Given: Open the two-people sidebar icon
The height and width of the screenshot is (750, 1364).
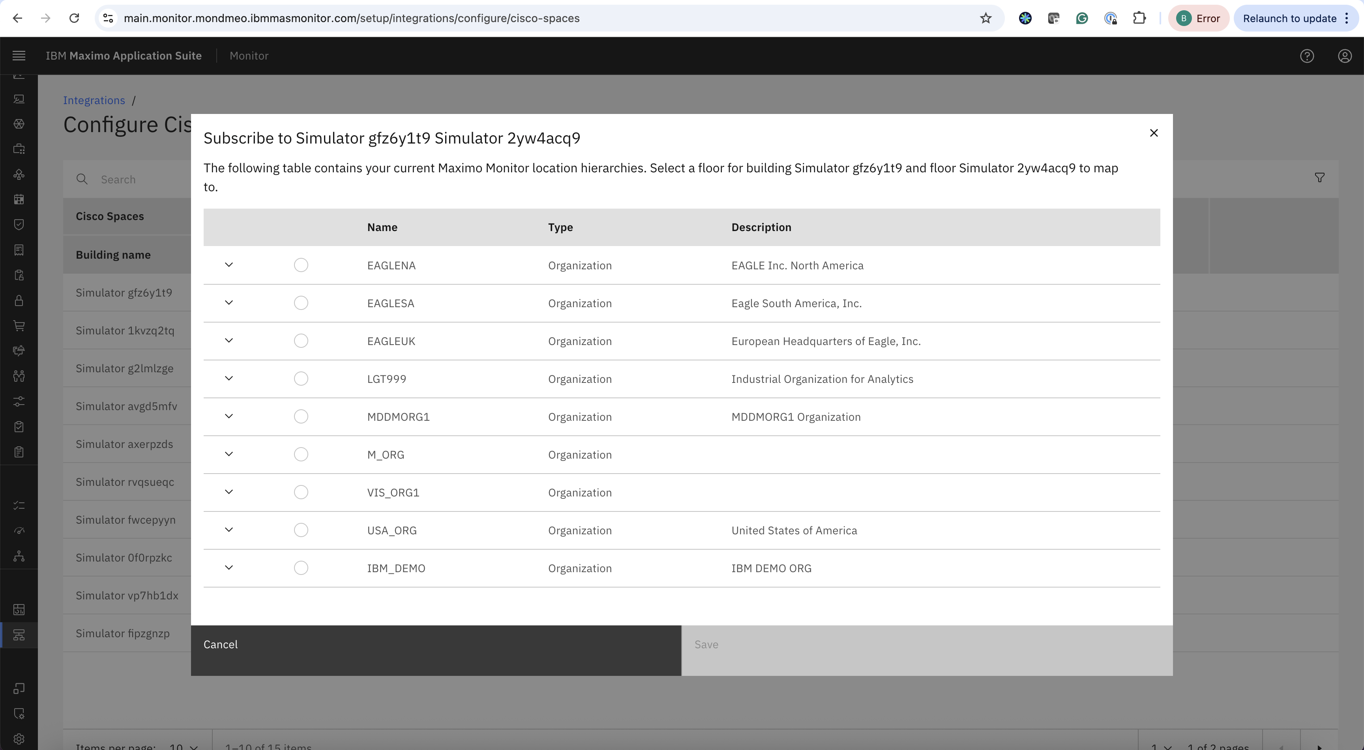Looking at the screenshot, I should pyautogui.click(x=19, y=376).
